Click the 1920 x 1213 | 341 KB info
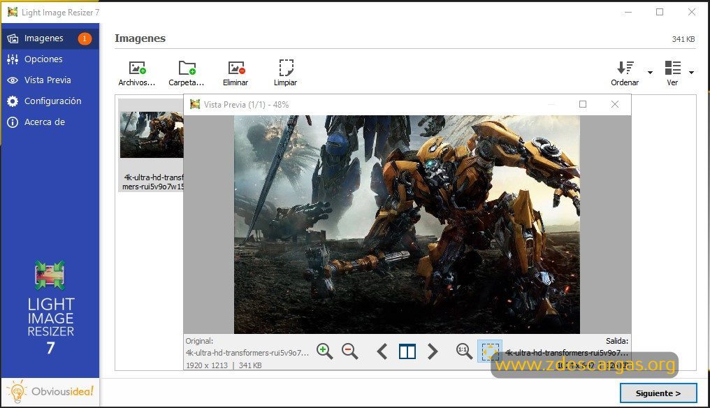This screenshot has height=408, width=710. (224, 365)
